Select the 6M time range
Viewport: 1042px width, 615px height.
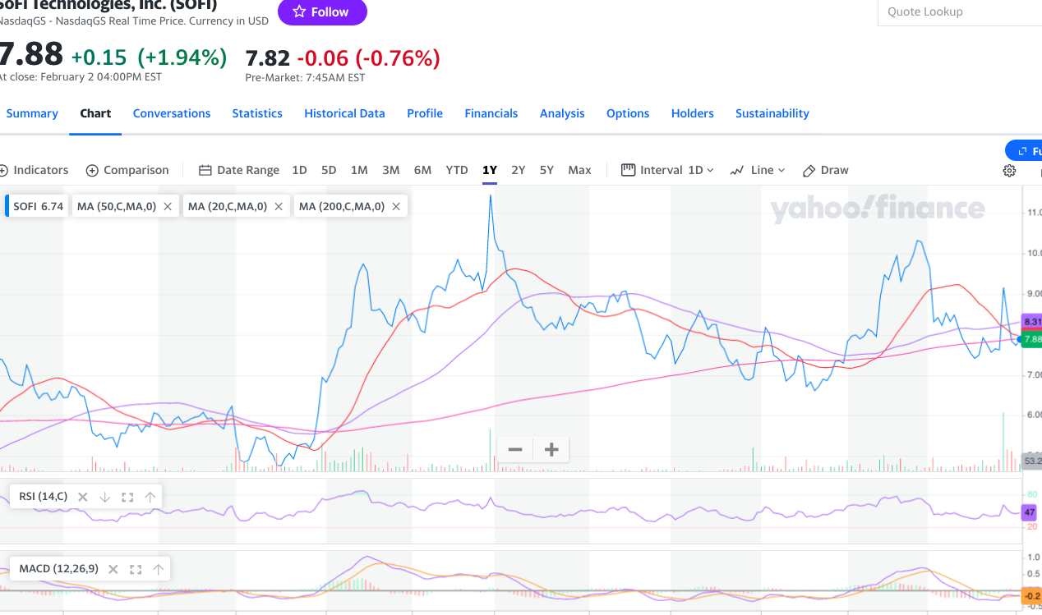tap(422, 170)
